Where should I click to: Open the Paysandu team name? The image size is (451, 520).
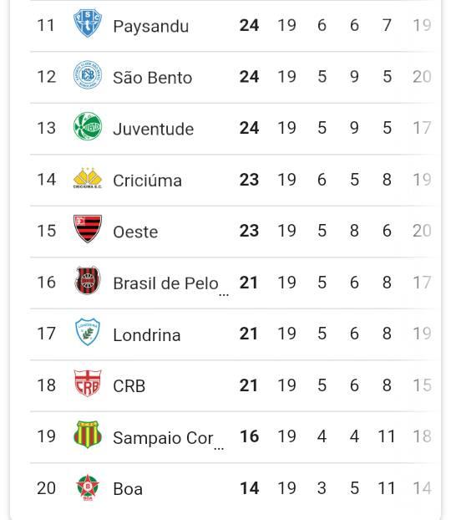click(x=151, y=26)
